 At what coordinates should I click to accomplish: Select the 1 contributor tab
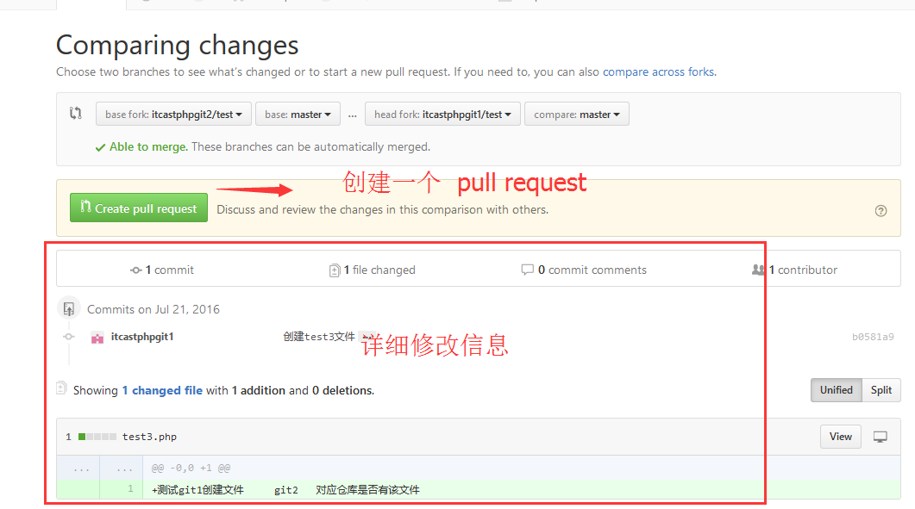795,270
